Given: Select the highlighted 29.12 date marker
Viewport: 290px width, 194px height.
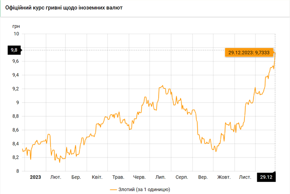Looking at the screenshot, I should [x=266, y=177].
